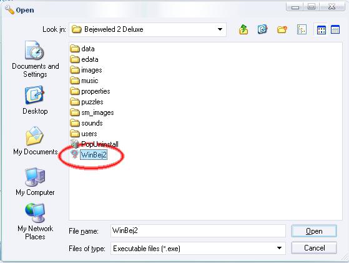This screenshot has width=349, height=263.
Task: Click the go to Desktop toolbar icon
Action: coord(263,29)
